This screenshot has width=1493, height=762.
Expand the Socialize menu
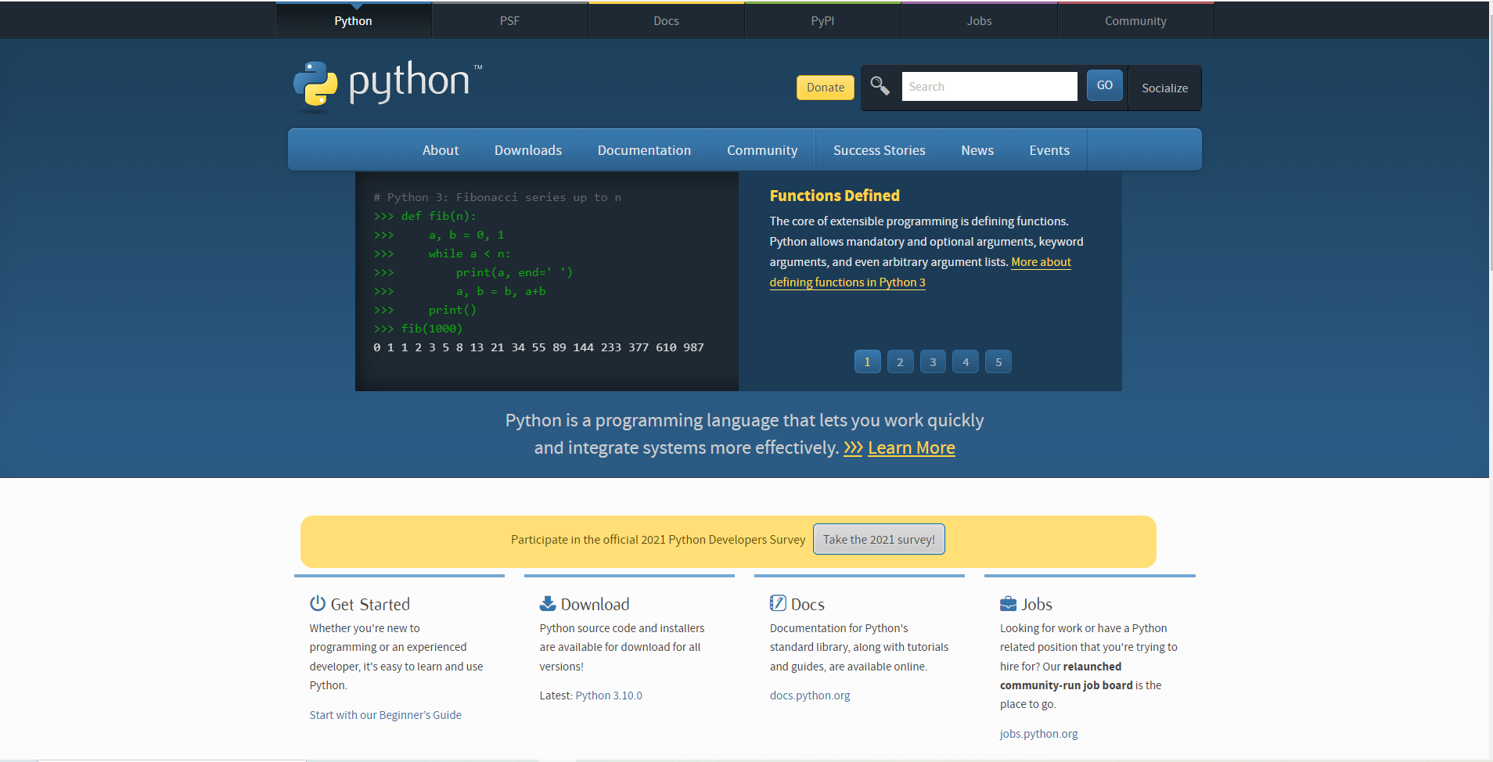(x=1164, y=88)
